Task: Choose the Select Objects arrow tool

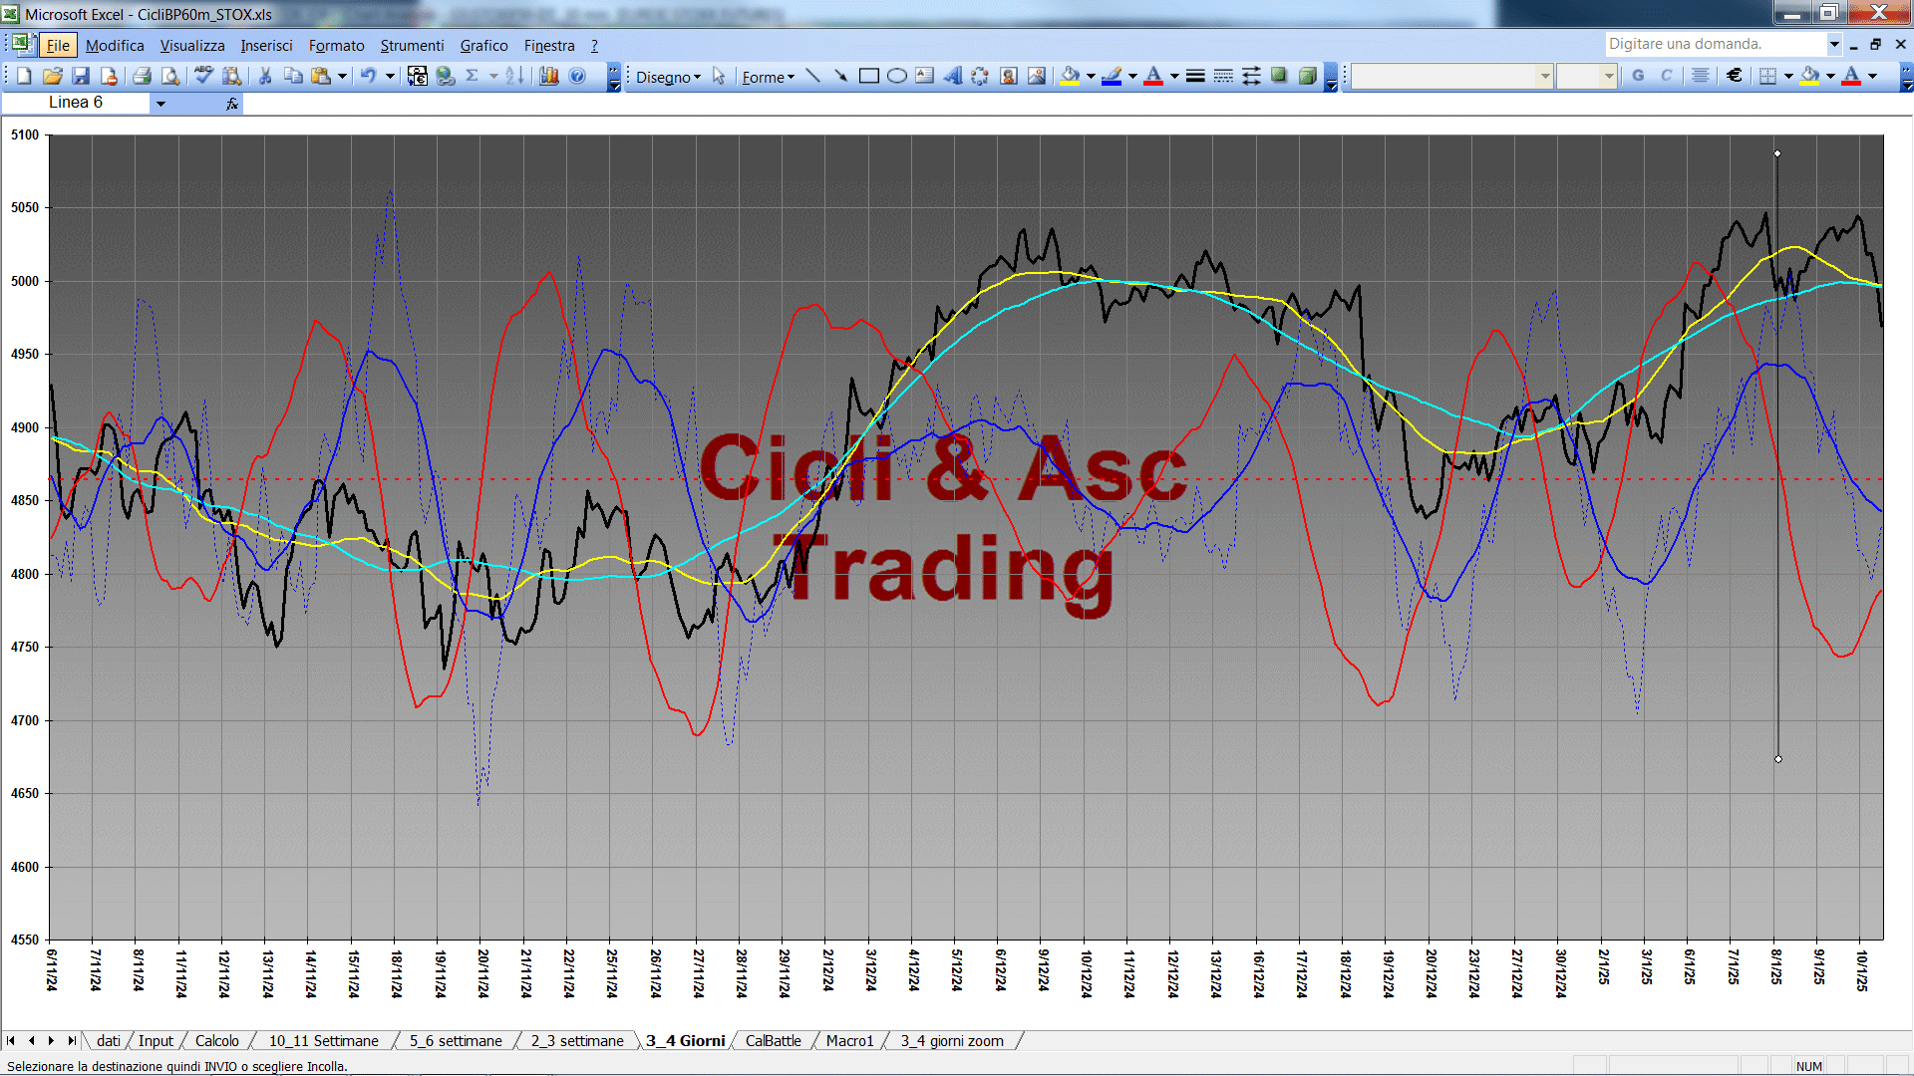Action: [719, 76]
